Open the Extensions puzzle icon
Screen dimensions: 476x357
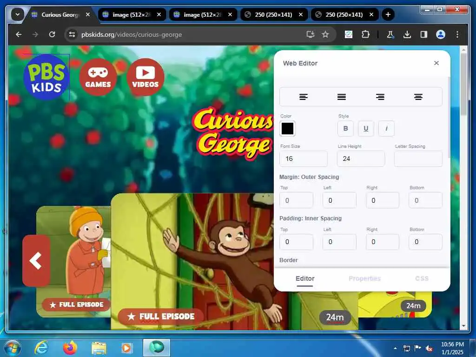[365, 34]
